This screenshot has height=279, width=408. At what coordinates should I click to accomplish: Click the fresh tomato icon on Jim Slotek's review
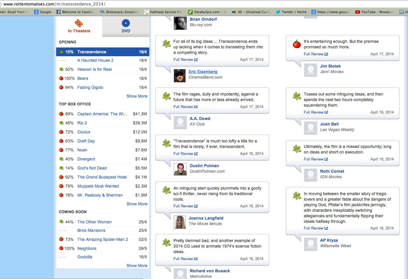pos(297,44)
